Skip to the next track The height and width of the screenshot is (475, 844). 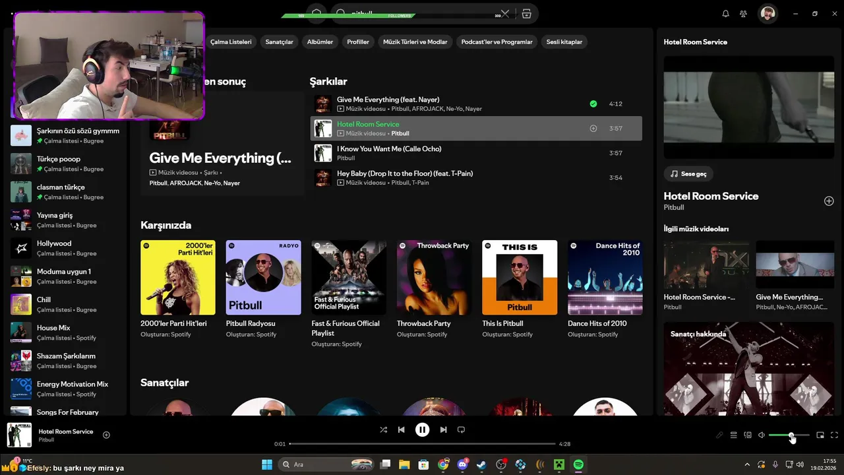pos(443,429)
